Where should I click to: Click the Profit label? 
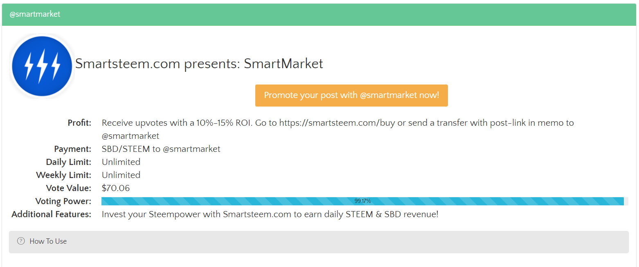79,123
